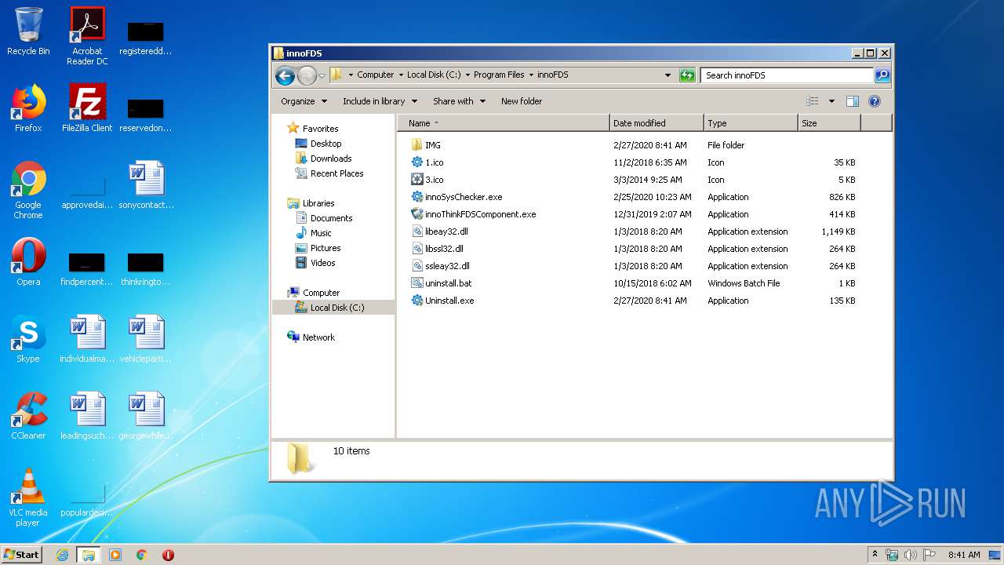Screen dimensions: 1004x565
Task: Sort by the Size column header
Action: click(x=829, y=123)
